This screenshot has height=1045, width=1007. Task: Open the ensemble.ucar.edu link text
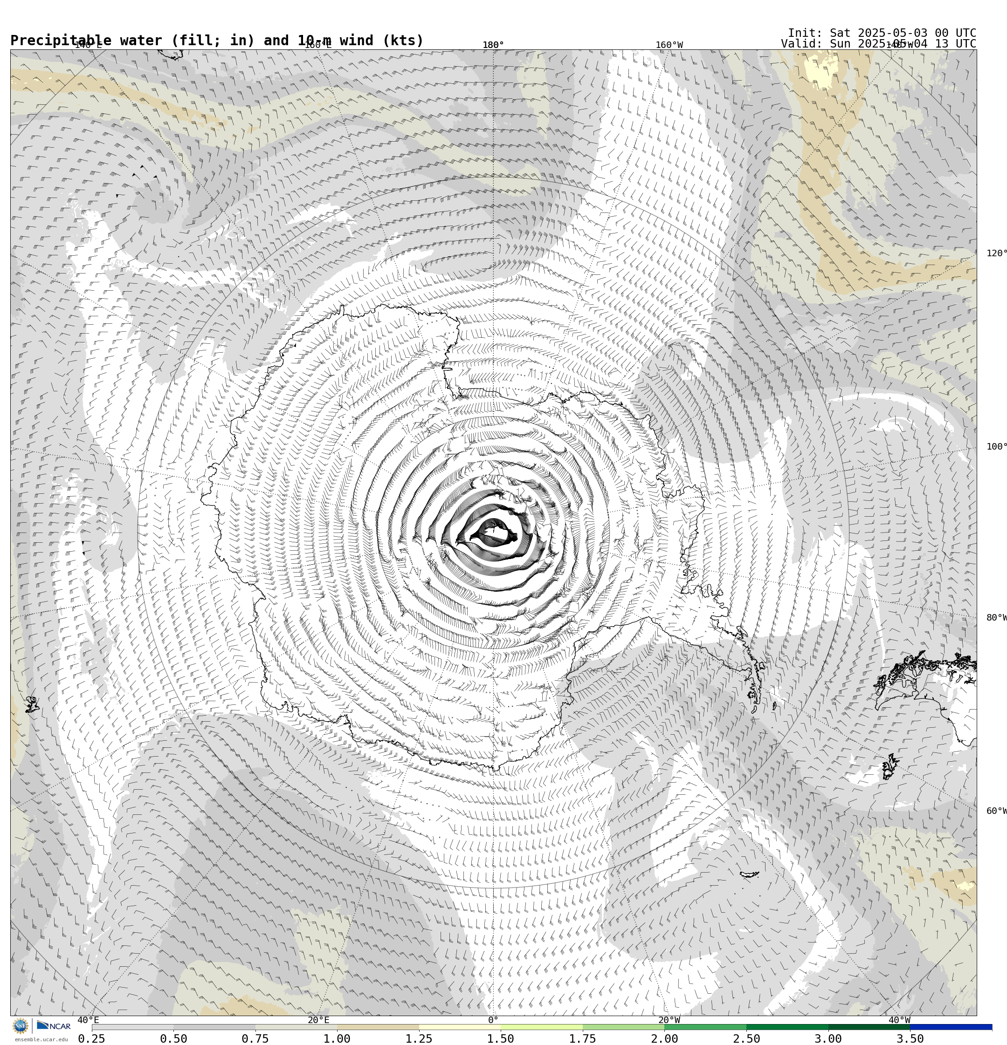pos(41,1040)
